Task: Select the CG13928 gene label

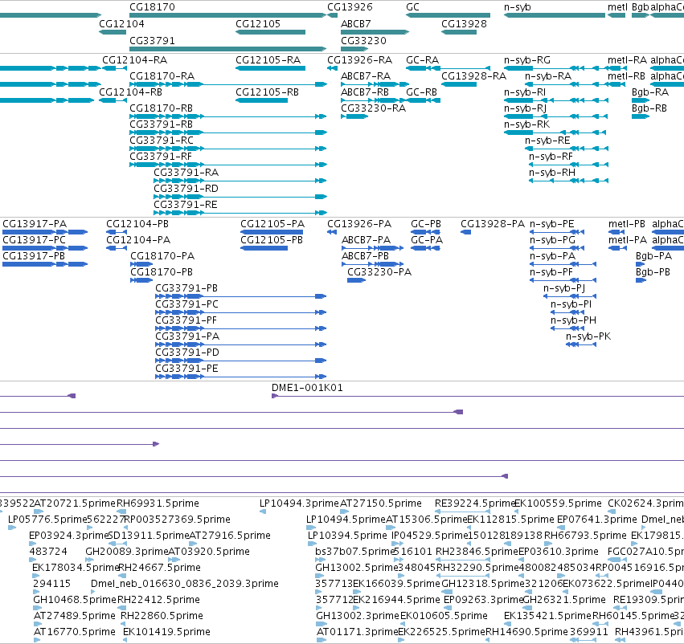Action: pos(464,24)
